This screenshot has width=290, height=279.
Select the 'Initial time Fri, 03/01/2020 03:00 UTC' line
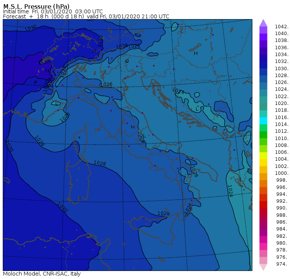(53, 11)
